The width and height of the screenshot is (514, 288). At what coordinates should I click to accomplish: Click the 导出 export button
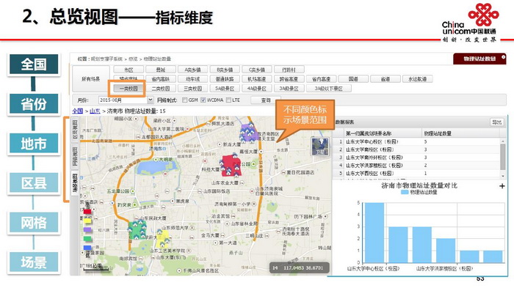coord(496,122)
